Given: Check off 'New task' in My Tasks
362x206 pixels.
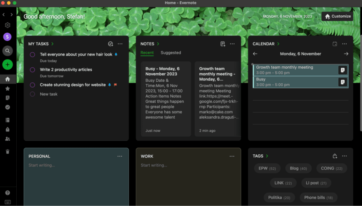Looking at the screenshot, I should pos(33,94).
